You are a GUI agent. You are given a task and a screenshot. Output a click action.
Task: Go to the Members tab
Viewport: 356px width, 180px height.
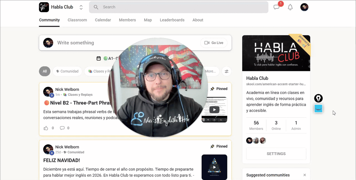click(x=127, y=20)
